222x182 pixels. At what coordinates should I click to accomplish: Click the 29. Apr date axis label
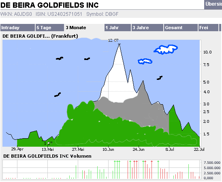tap(17, 149)
